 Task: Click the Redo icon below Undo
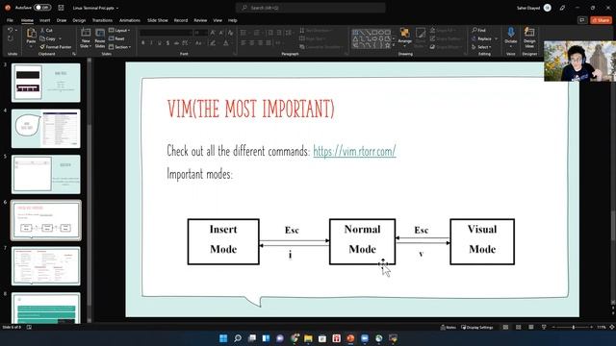click(11, 38)
